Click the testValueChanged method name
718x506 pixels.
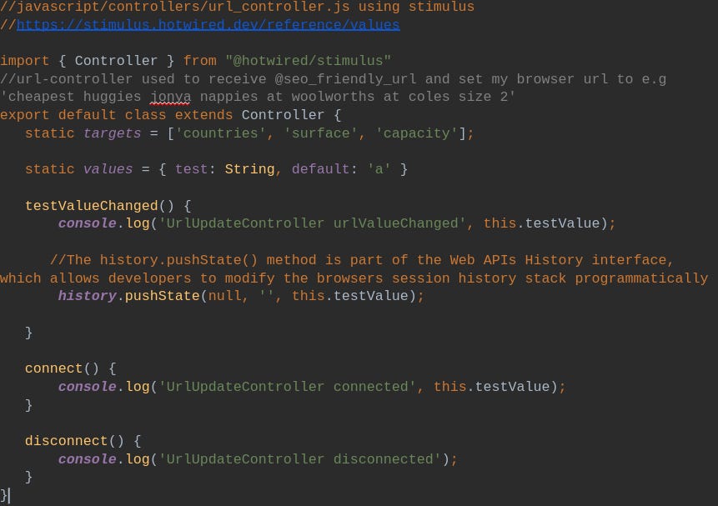[91, 206]
